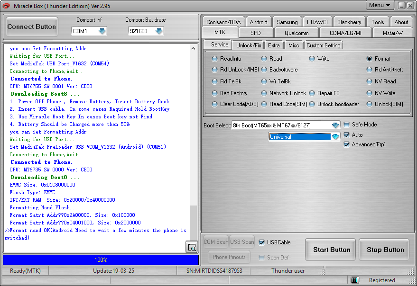Image resolution: width=417 pixels, height=286 pixels.
Task: Switch to the Qualcomm tab
Action: click(297, 33)
